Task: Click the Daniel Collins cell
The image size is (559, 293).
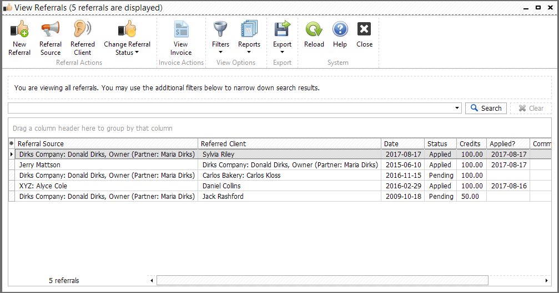Action: click(x=289, y=186)
